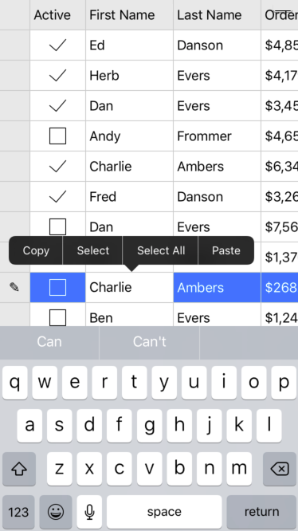Tap the "Can" keyboard suggestion
This screenshot has height=531, width=298.
(49, 342)
